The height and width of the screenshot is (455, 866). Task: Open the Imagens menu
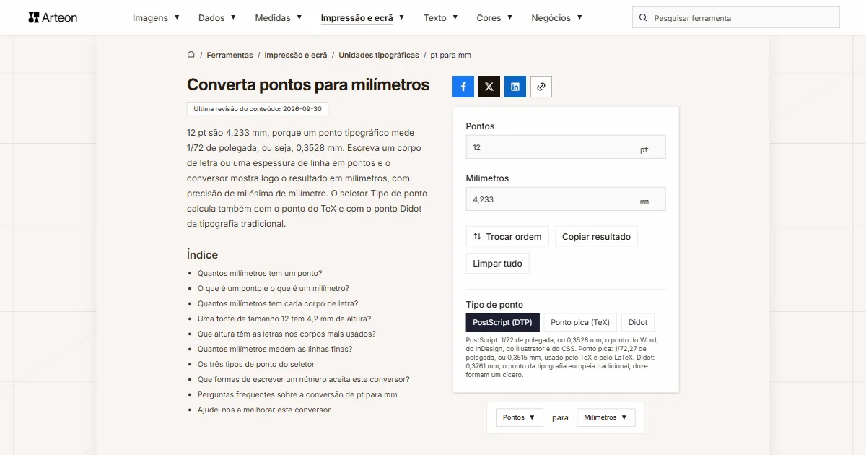(x=156, y=18)
